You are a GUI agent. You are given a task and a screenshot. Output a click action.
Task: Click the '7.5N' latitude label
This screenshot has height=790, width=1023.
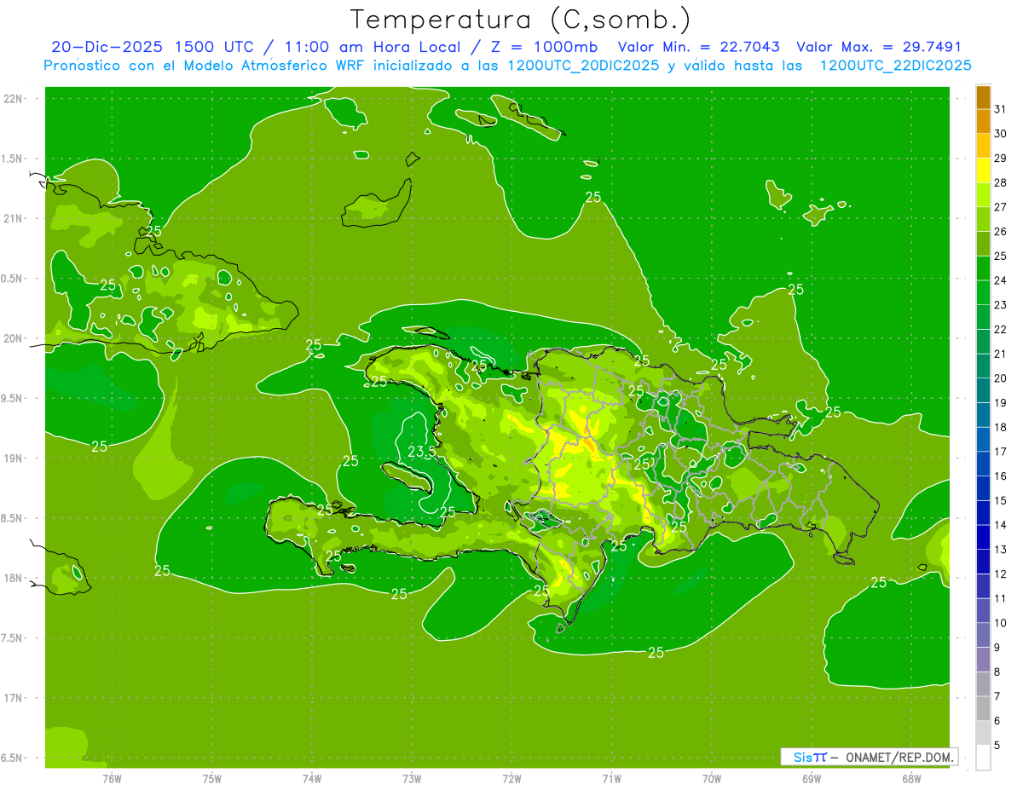(13, 638)
